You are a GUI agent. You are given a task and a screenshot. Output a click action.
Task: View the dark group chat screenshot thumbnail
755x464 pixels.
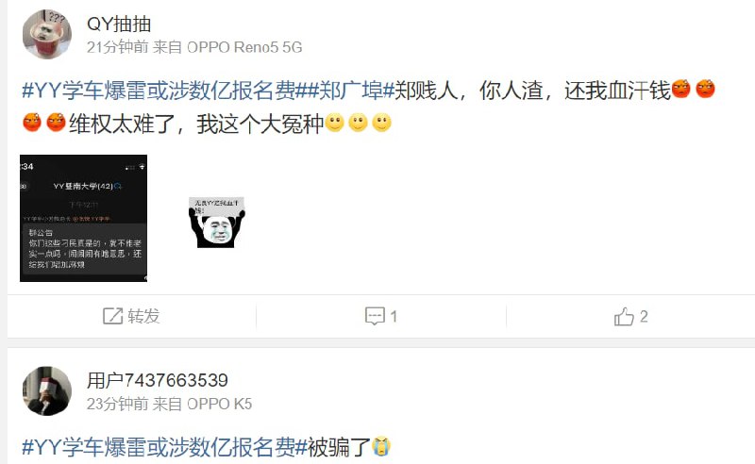coord(83,218)
